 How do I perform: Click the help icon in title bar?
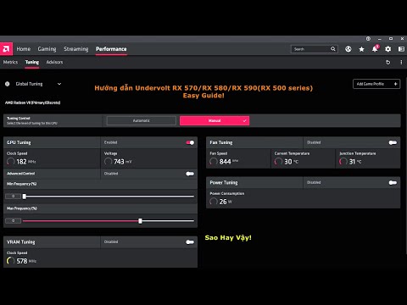368,39
